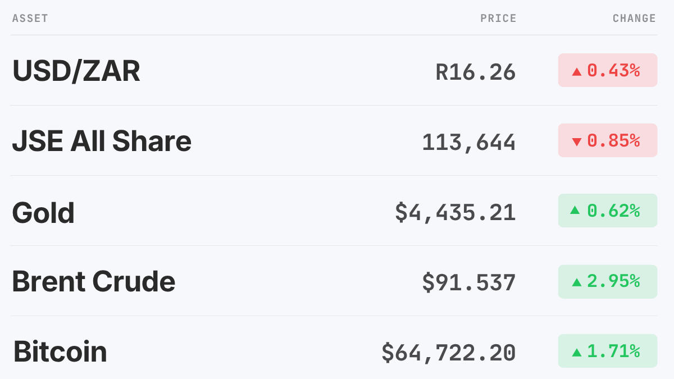The width and height of the screenshot is (674, 379).
Task: Sort by the PRICE column header
Action: 498,18
